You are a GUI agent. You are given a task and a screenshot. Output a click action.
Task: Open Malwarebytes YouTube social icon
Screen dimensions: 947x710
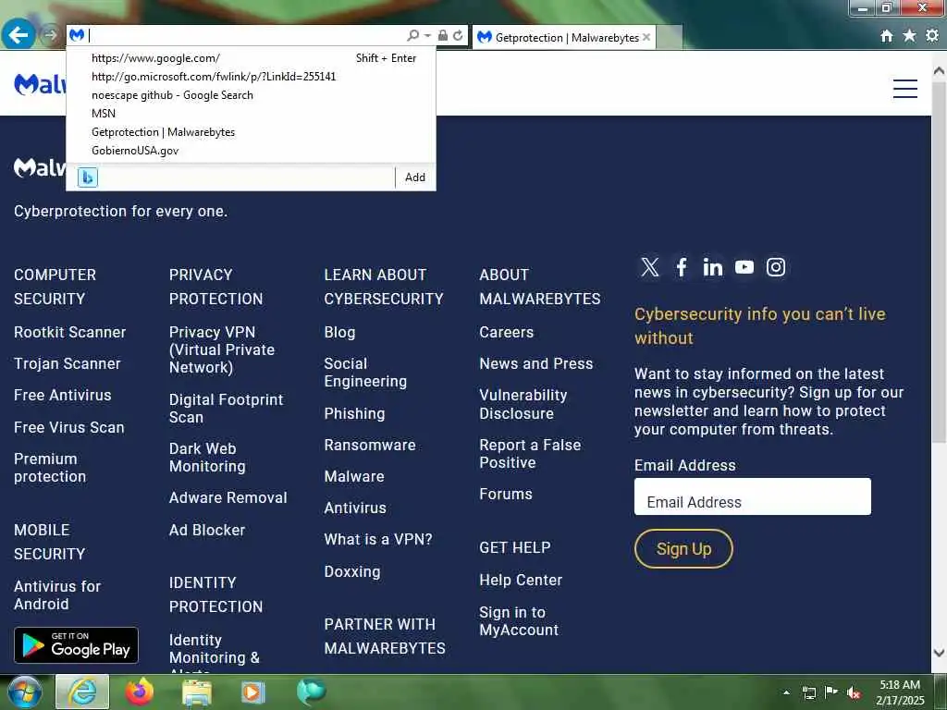(x=744, y=267)
